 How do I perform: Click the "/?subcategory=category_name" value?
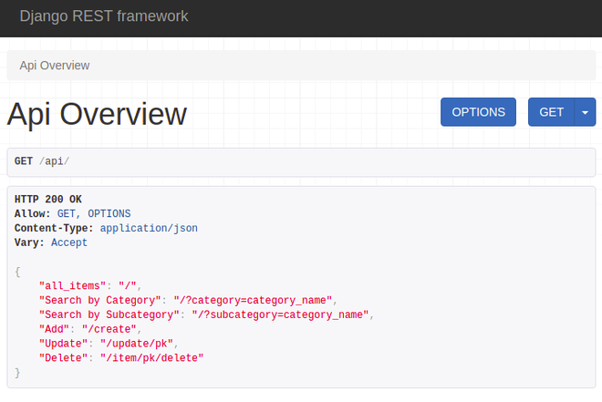click(280, 314)
